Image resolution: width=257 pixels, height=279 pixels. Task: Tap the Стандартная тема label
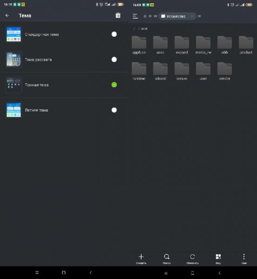(42, 34)
